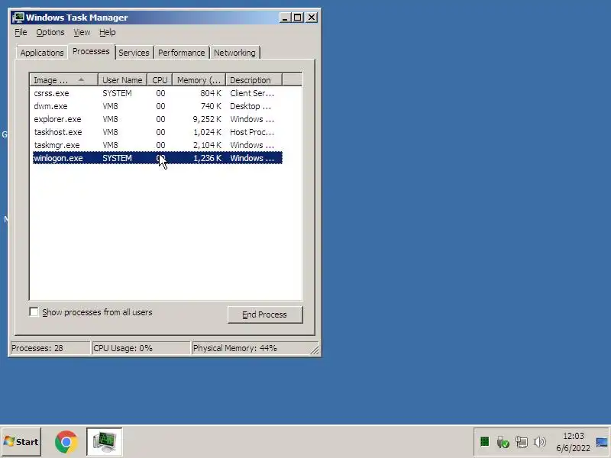This screenshot has width=611, height=458.
Task: Select the taskmgr.exe process row
Action: [157, 145]
